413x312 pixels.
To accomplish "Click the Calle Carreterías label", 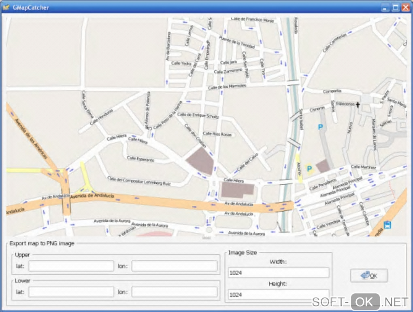I will pos(334,42).
